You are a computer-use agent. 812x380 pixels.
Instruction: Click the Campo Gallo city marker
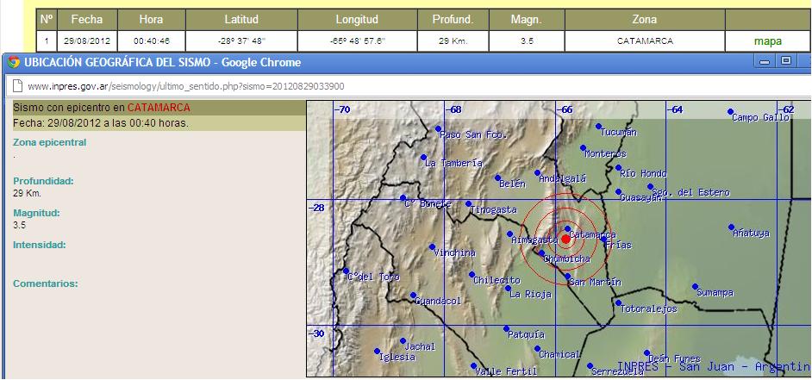pyautogui.click(x=730, y=112)
